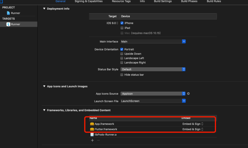The height and width of the screenshot is (148, 248).
Task: Select the Flutter.framework row
Action: coord(153,129)
